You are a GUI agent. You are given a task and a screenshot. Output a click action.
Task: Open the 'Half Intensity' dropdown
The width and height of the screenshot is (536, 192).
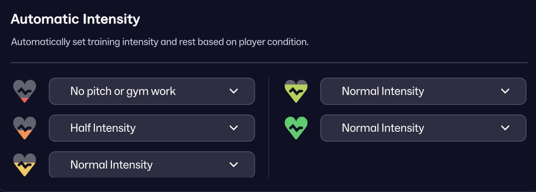pyautogui.click(x=152, y=128)
